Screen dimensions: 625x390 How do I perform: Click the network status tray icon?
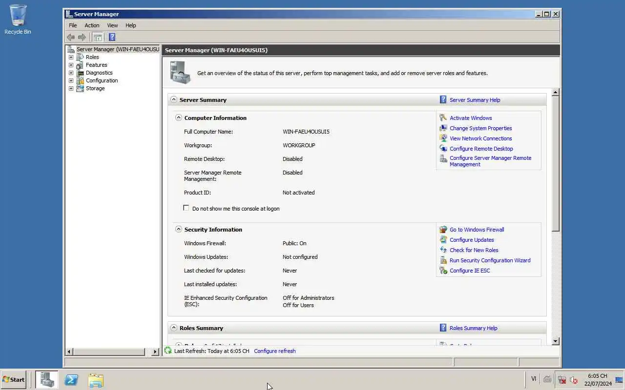tap(562, 380)
